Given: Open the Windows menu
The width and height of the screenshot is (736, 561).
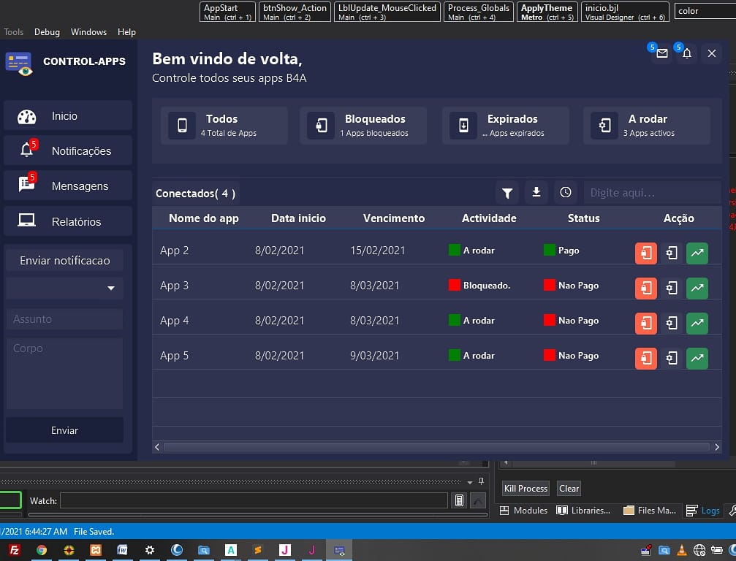Looking at the screenshot, I should click(x=88, y=32).
